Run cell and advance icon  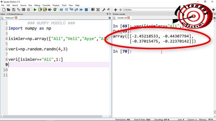[x=45, y=10]
